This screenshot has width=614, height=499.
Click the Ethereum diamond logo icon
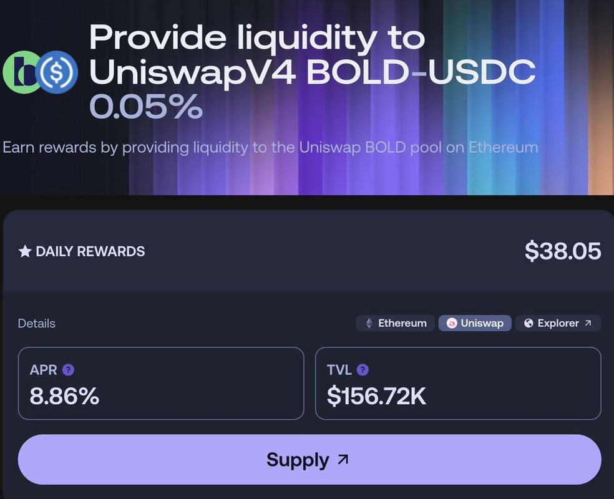369,323
